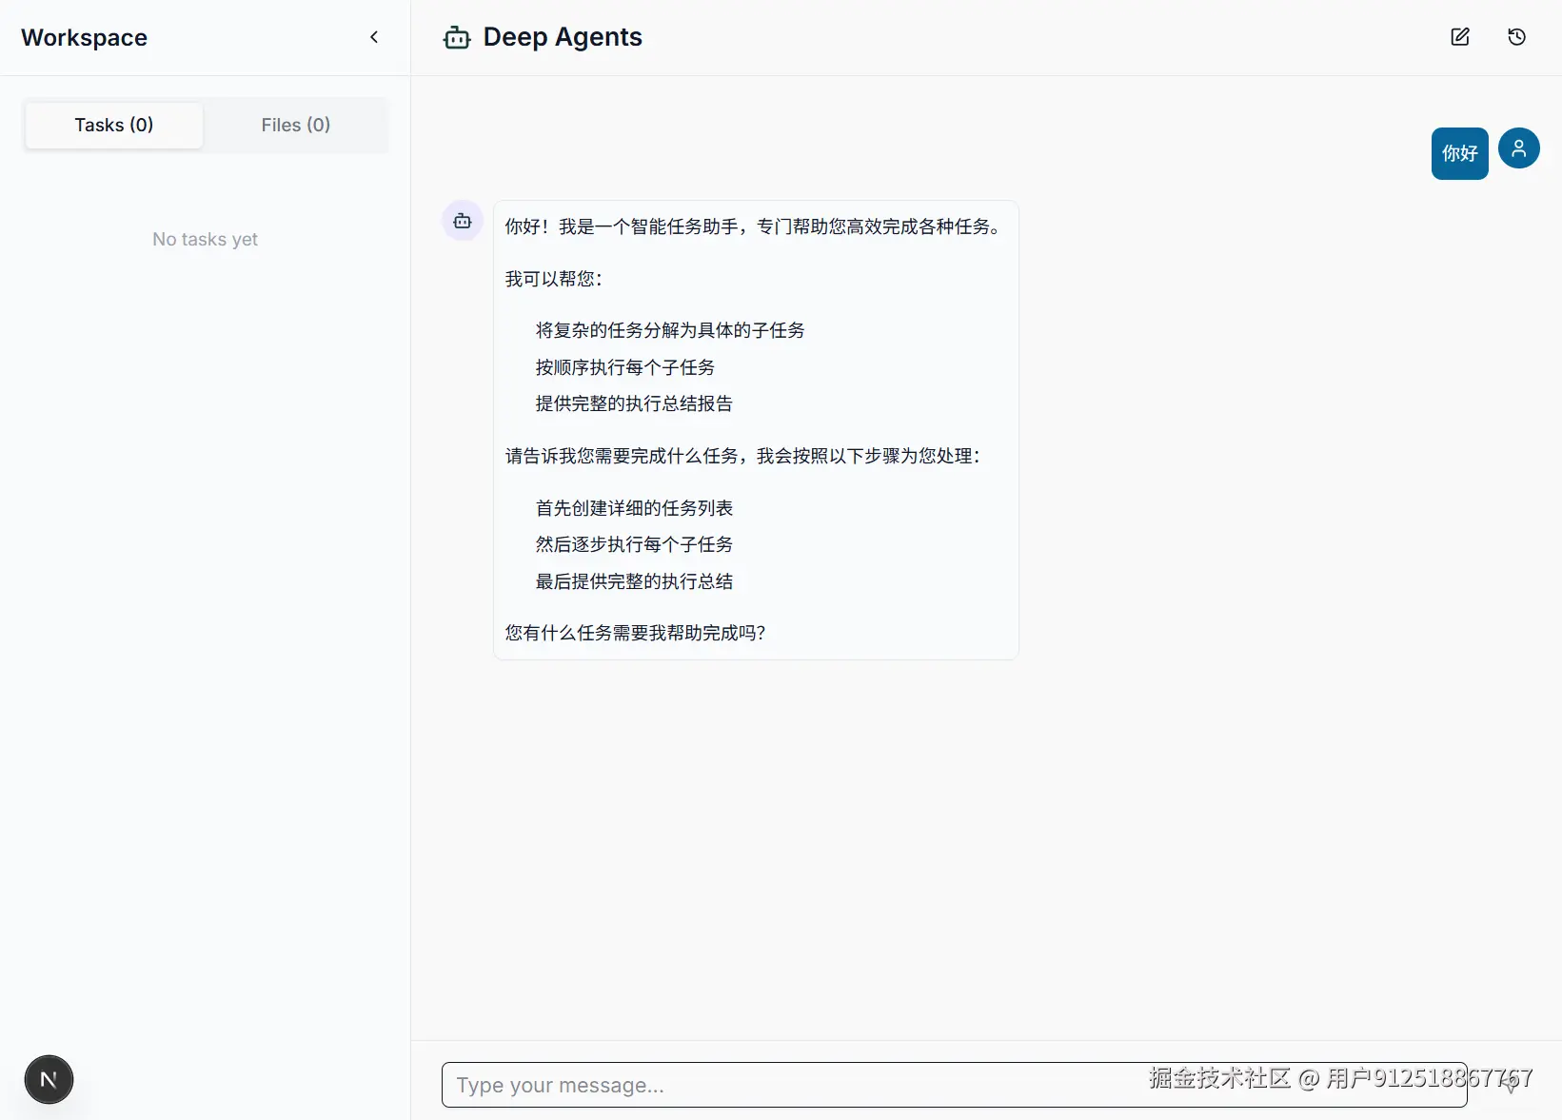Open chat history clock icon
1562x1120 pixels.
[1517, 37]
